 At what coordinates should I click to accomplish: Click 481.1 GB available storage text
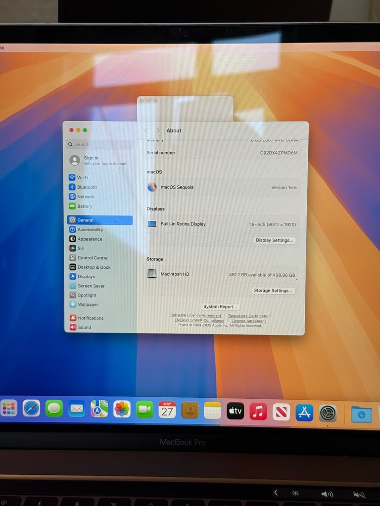262,275
